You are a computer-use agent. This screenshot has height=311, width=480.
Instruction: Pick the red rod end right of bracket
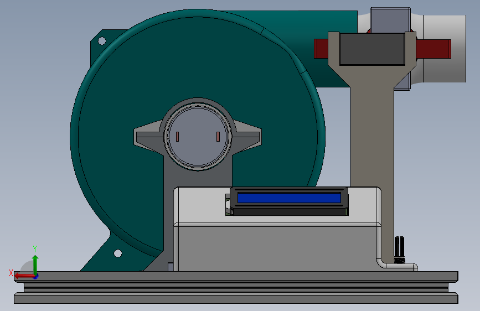pos(433,49)
